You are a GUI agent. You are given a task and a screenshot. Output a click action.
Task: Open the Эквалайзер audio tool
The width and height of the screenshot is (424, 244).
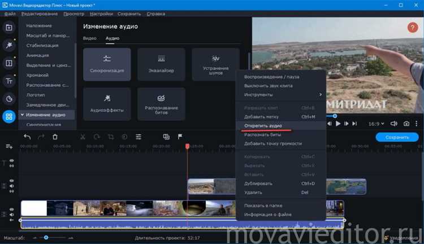(x=161, y=64)
